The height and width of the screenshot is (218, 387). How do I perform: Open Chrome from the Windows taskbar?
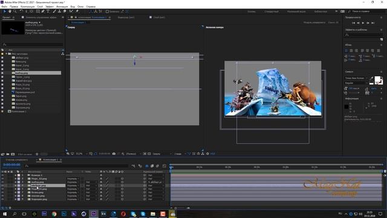(x=54, y=214)
